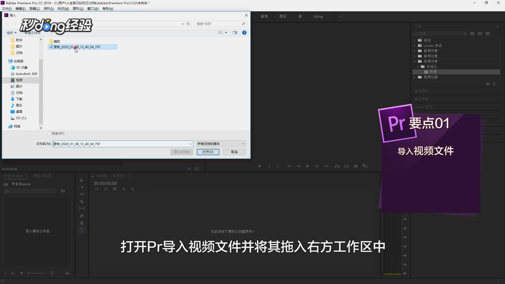Open the 编辑(E) menu
The height and width of the screenshot is (284, 505).
[x=21, y=8]
